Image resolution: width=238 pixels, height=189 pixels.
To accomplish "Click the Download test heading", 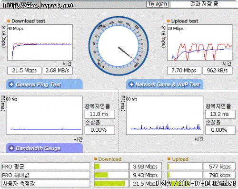I will click(29, 21).
